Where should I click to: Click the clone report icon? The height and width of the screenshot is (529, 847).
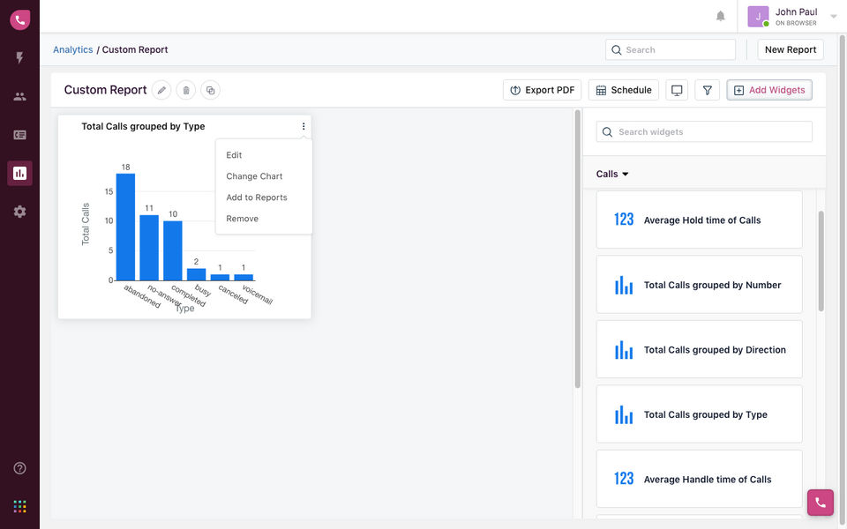pyautogui.click(x=210, y=90)
